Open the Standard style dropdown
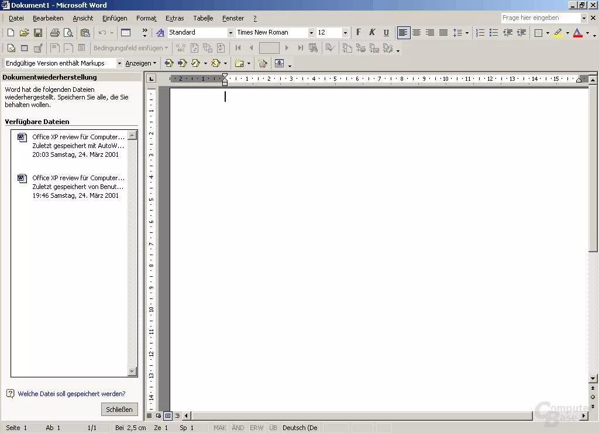599x433 pixels. click(x=230, y=33)
